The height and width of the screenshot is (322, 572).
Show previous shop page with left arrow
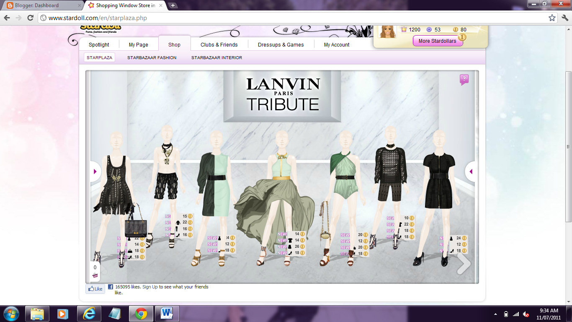(95, 171)
